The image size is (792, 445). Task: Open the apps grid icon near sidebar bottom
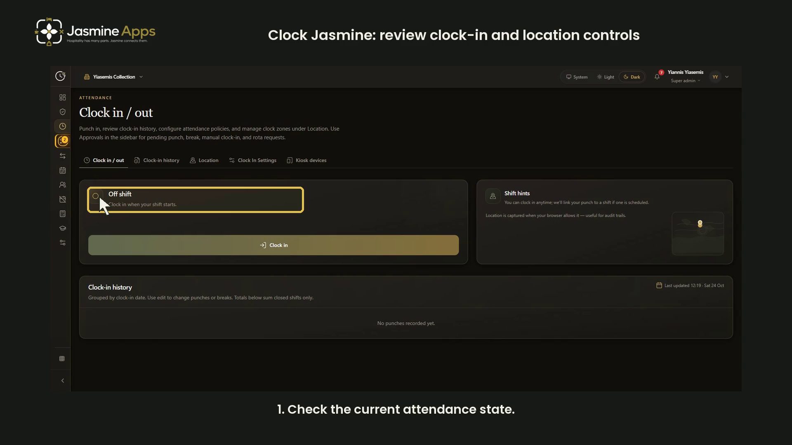pos(62,358)
